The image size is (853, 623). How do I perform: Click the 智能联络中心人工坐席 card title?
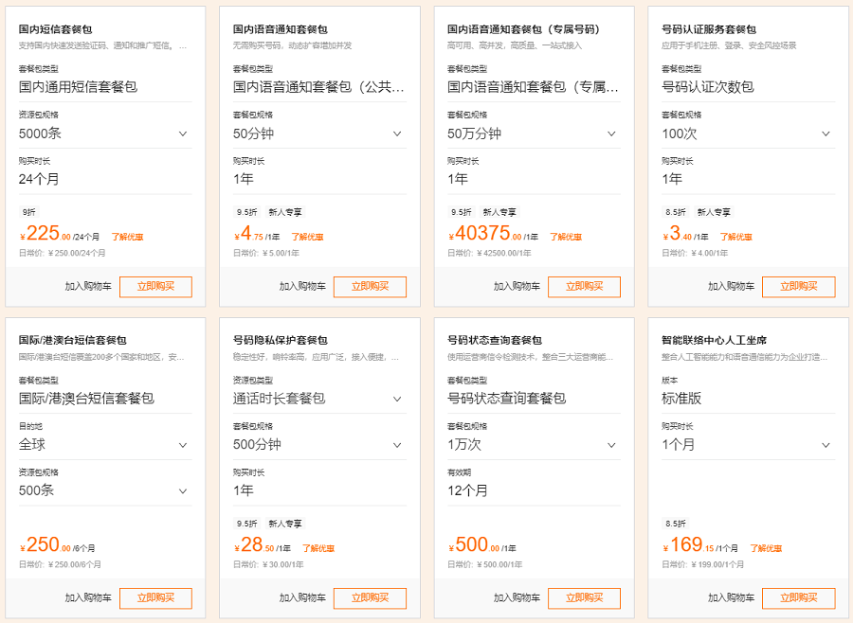point(715,340)
